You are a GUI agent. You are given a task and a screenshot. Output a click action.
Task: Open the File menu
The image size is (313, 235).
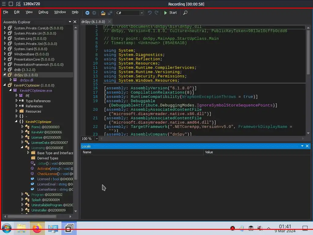coord(6,12)
